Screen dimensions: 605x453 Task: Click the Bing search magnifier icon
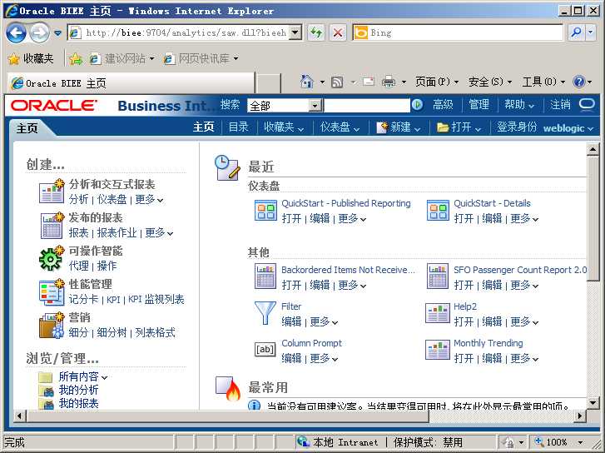click(576, 32)
